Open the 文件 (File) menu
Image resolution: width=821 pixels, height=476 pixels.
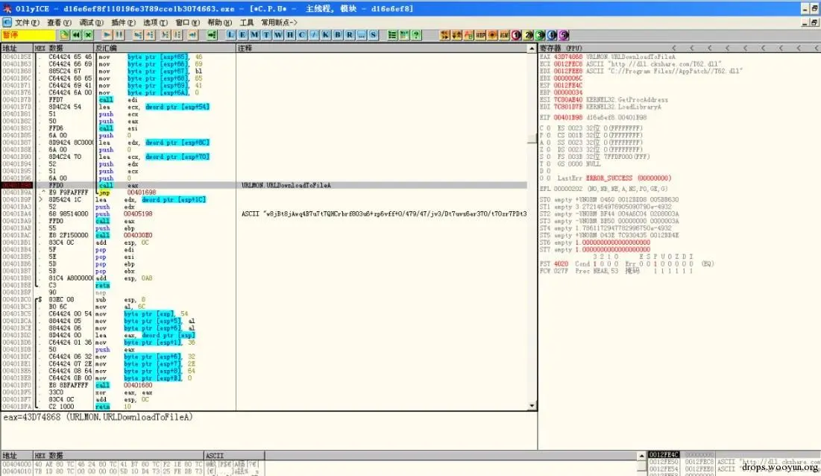click(x=27, y=22)
